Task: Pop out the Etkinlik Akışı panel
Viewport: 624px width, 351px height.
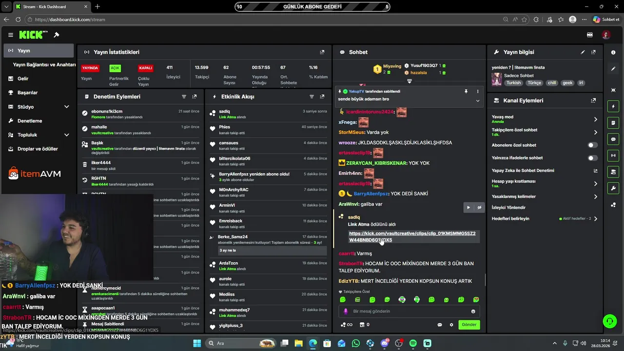Action: click(322, 97)
